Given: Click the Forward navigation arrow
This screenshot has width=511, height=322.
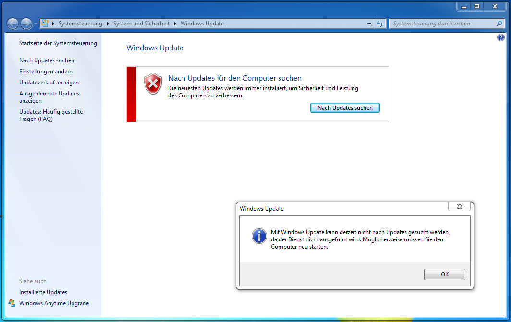Looking at the screenshot, I should [26, 24].
